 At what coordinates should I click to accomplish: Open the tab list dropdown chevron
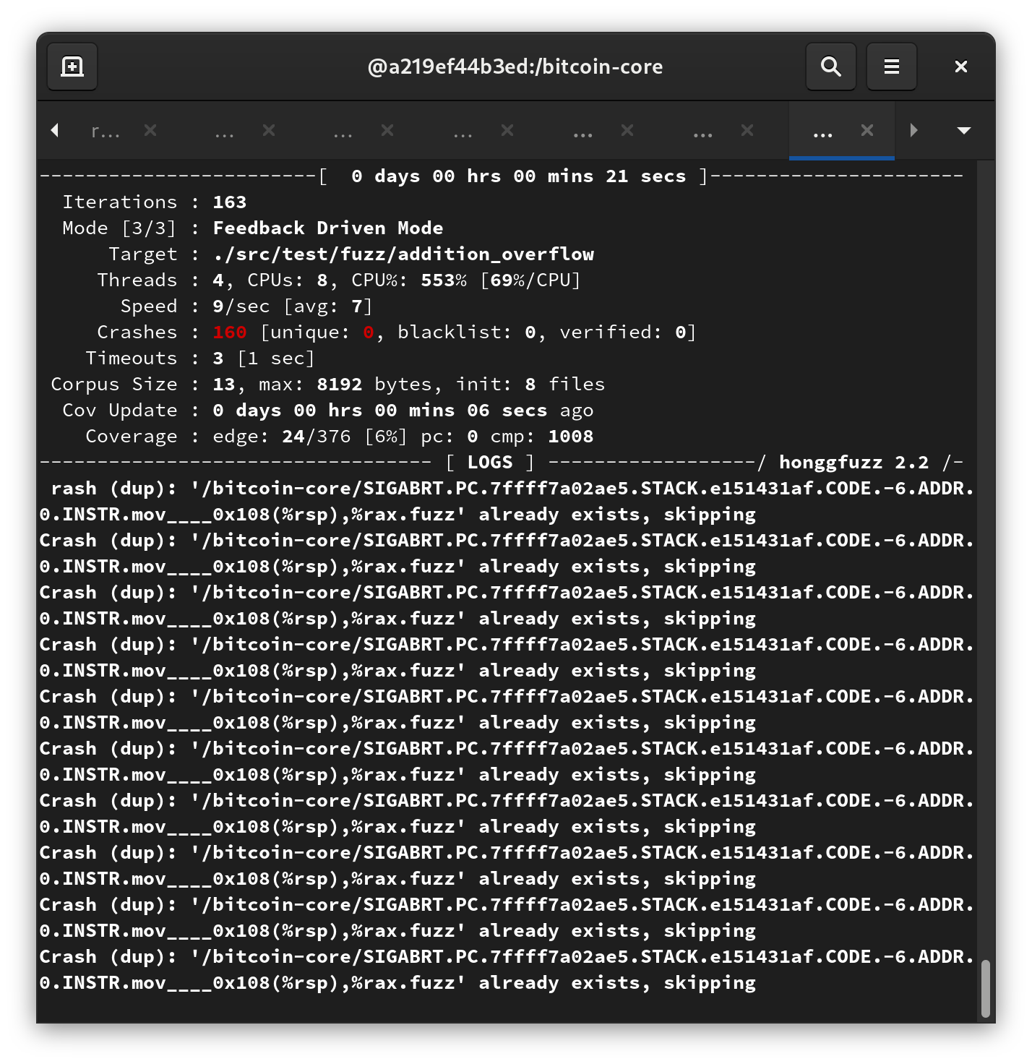pos(963,130)
